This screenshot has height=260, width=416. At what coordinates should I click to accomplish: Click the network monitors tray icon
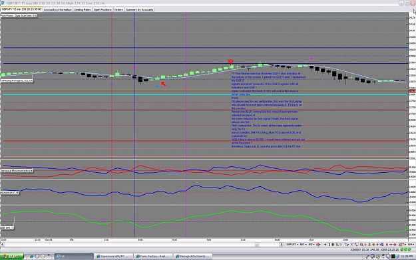[373, 256]
